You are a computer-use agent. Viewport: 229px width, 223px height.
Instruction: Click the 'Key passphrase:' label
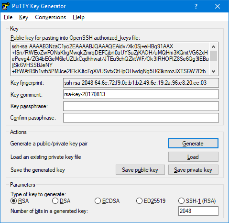[x=29, y=106]
